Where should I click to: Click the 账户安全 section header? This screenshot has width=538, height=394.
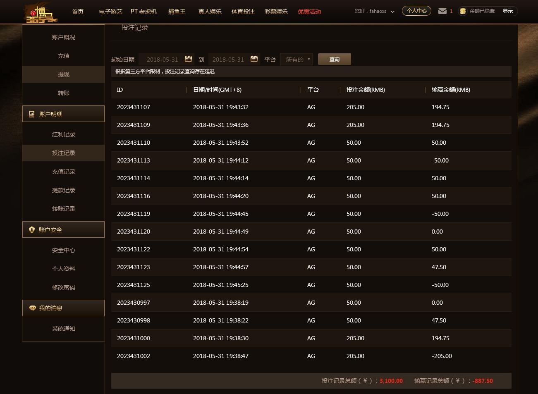click(x=63, y=229)
